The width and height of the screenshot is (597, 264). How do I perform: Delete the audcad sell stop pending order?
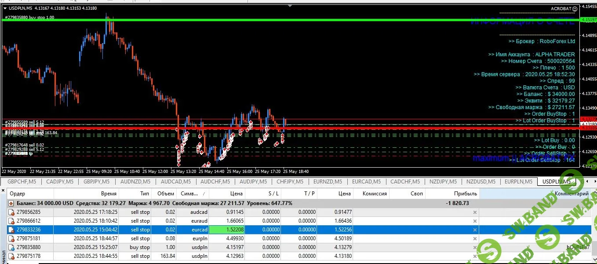474,212
